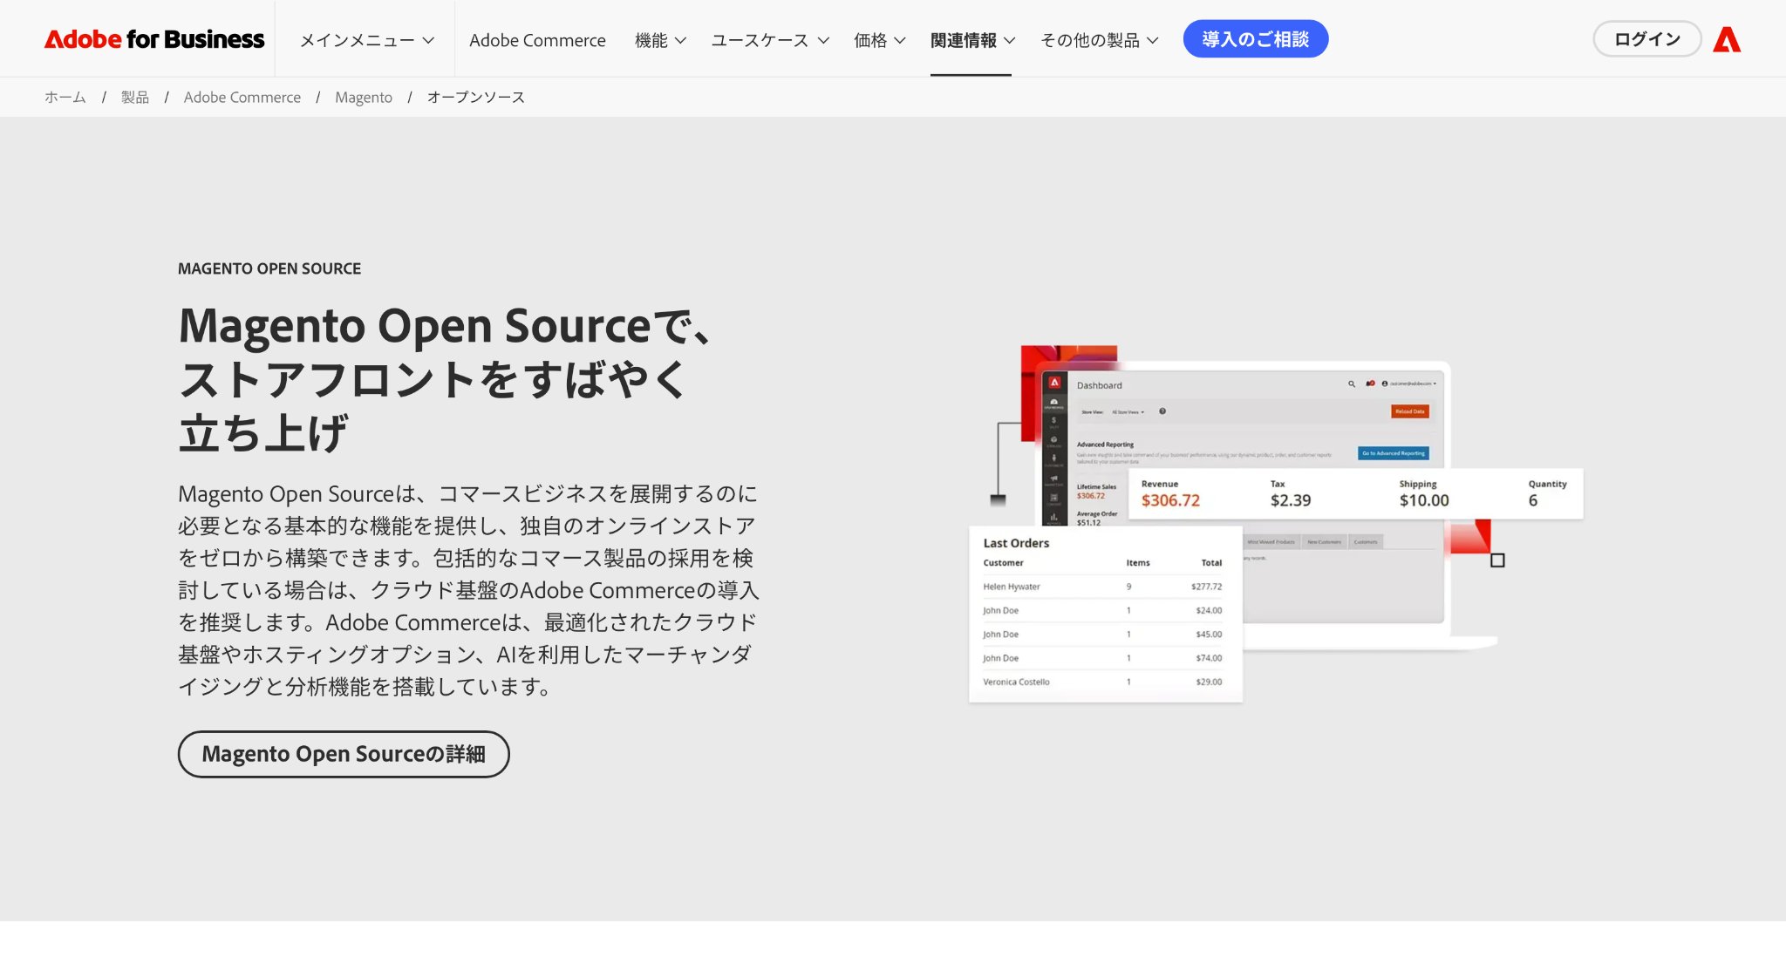This screenshot has height=964, width=1786.
Task: Expand the ユースケース menu
Action: pos(770,40)
